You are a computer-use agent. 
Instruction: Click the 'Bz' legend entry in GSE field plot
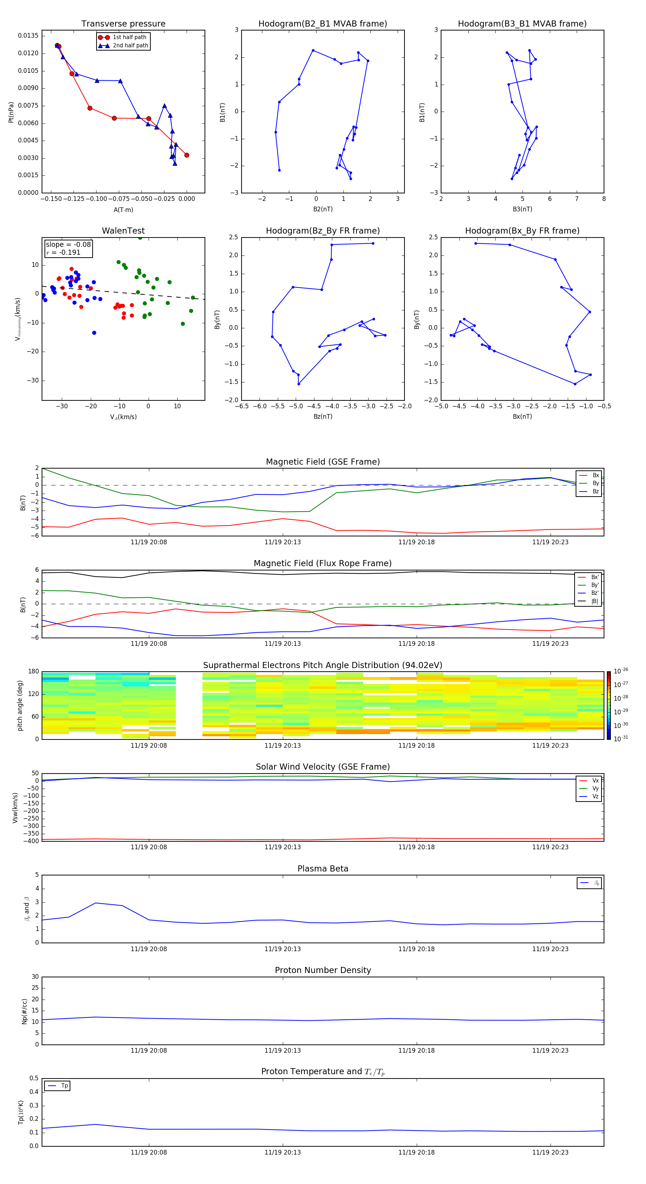tap(589, 492)
